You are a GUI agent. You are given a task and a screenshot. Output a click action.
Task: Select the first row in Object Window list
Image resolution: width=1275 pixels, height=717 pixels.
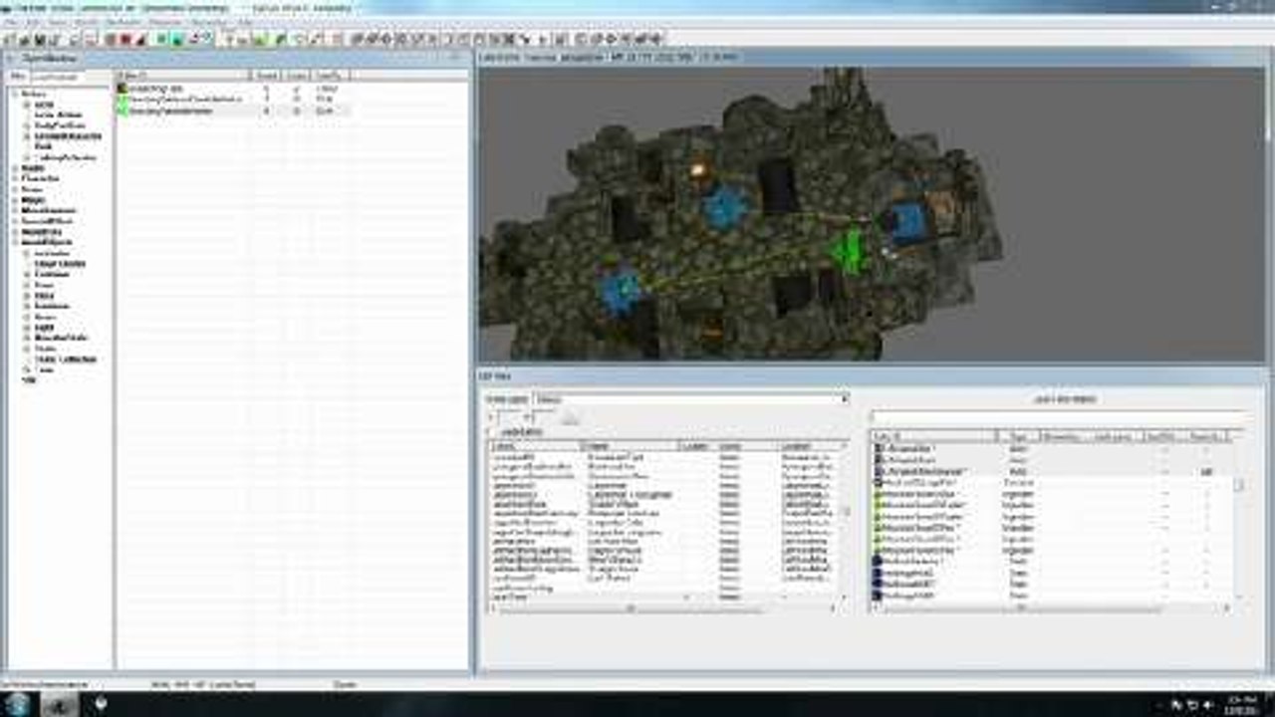(x=234, y=90)
